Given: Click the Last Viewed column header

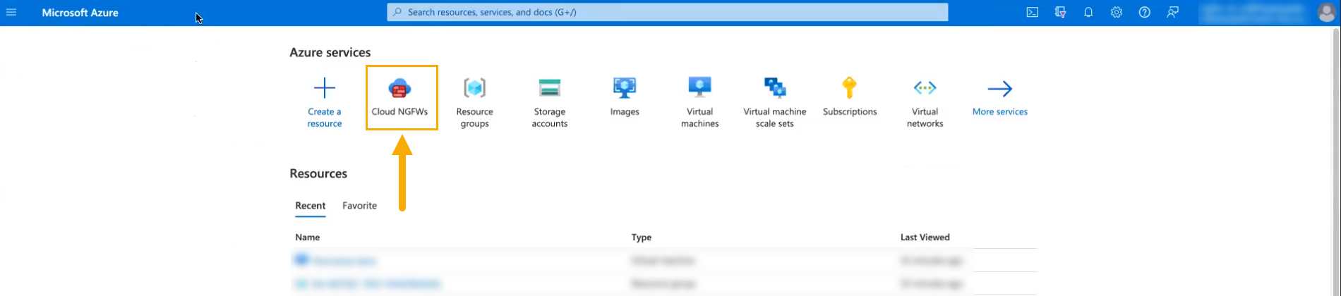Looking at the screenshot, I should [925, 238].
